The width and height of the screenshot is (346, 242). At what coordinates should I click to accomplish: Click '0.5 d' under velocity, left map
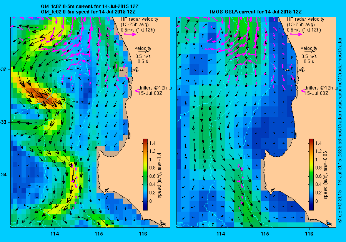(x=143, y=61)
